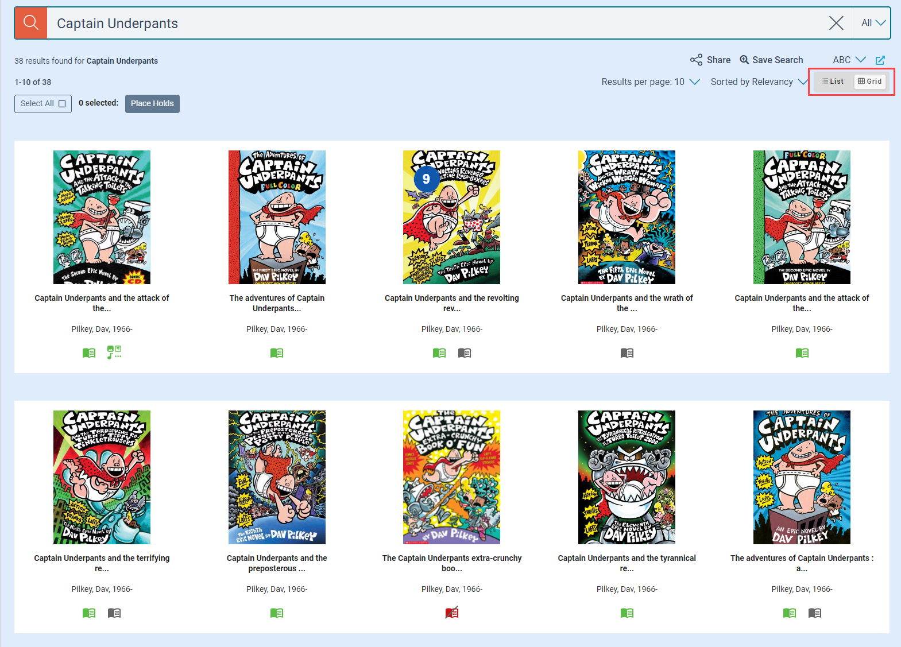
Task: Click author Pilkey, Dav under 'preposterous...'
Action: [277, 589]
